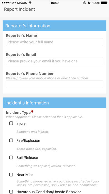109x194 pixels.
Task: Click the Injury option label
Action: (x=21, y=123)
